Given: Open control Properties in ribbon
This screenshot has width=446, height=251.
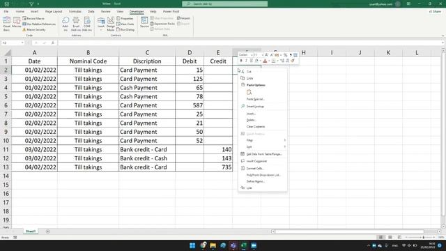Looking at the screenshot, I should click(x=125, y=19).
